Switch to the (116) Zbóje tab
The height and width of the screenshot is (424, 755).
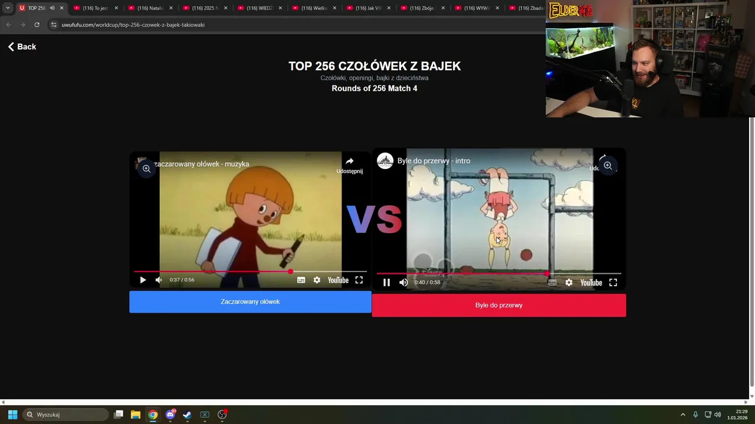click(422, 8)
